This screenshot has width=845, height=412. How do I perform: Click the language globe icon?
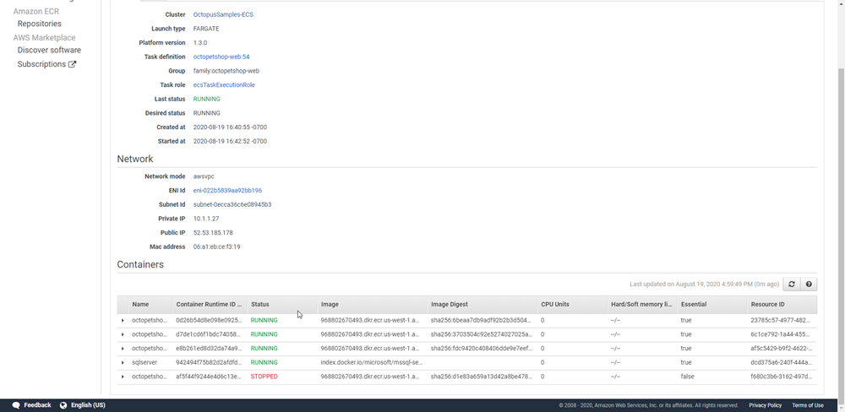63,405
